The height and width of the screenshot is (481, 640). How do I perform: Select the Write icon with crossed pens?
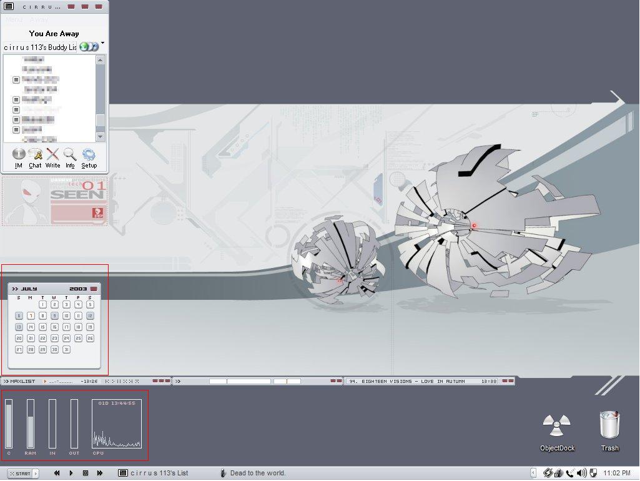coord(52,158)
